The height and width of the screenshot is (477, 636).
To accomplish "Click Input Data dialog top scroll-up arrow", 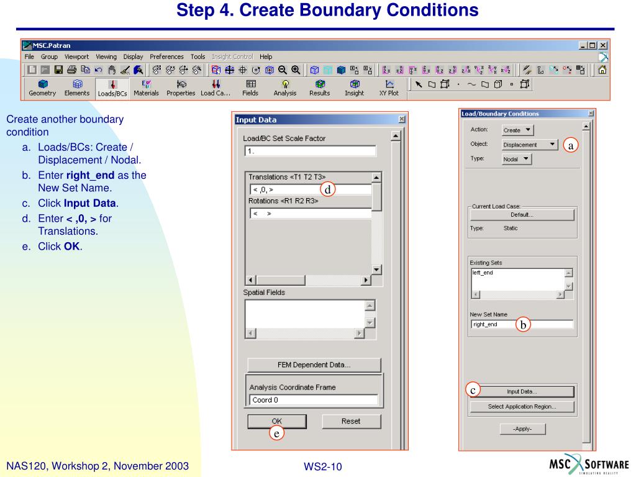I will coord(396,136).
